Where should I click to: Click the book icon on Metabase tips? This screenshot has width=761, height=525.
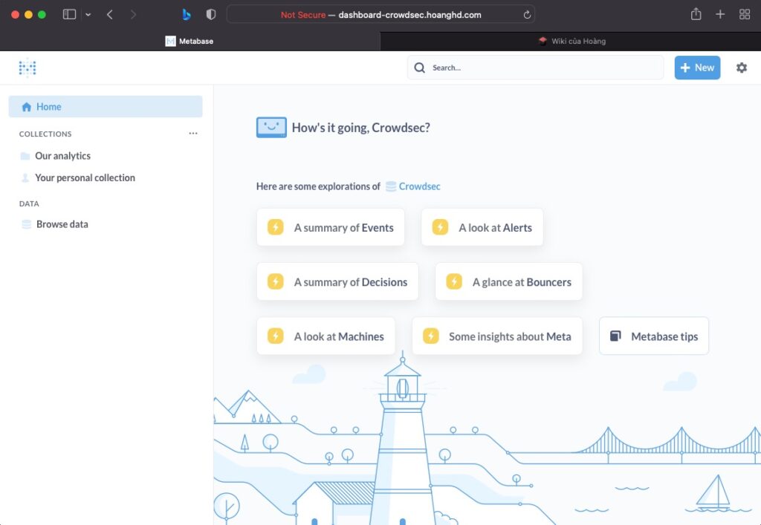(x=615, y=336)
